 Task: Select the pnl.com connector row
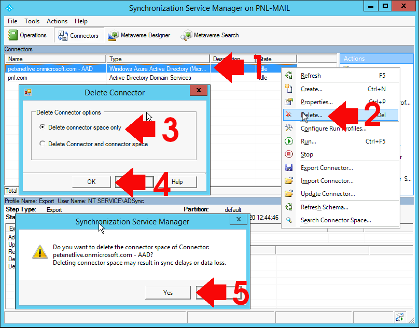151,78
